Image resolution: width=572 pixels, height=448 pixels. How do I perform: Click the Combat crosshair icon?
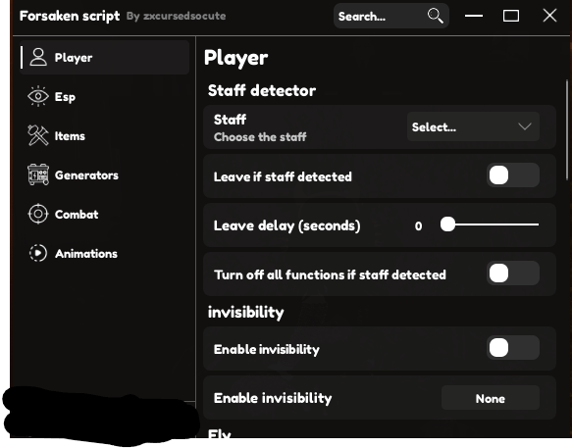[x=38, y=214]
